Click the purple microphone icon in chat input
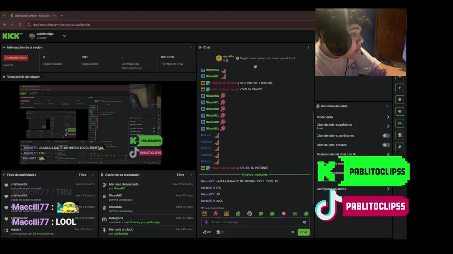 206,222
